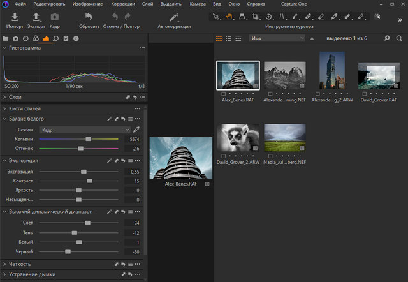The height and width of the screenshot is (282, 408).
Task: Open the Камера menu
Action: (198, 4)
